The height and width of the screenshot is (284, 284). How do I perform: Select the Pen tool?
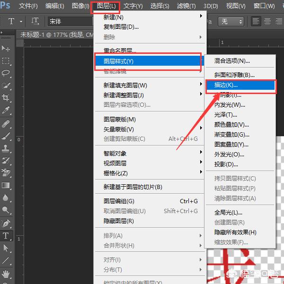pos(6,224)
